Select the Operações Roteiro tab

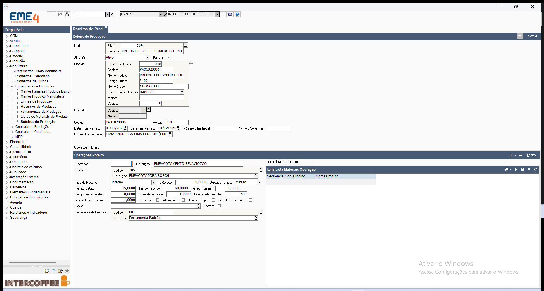pos(87,147)
